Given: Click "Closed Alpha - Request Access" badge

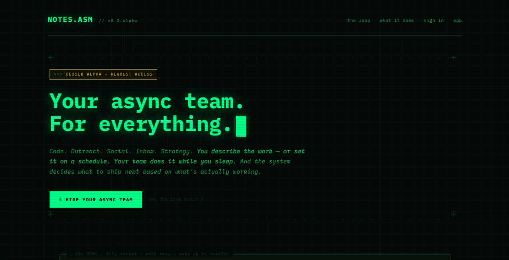Looking at the screenshot, I should coord(103,74).
